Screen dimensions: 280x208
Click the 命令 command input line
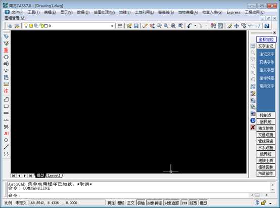tap(128, 195)
